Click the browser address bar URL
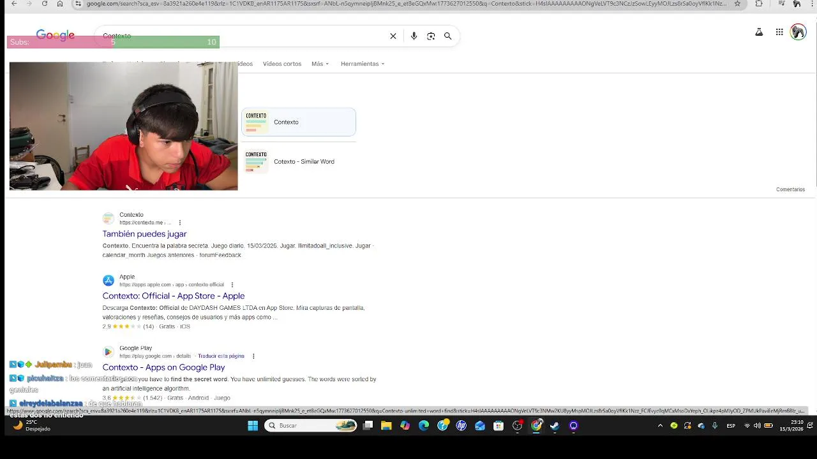The image size is (817, 459). point(406,4)
